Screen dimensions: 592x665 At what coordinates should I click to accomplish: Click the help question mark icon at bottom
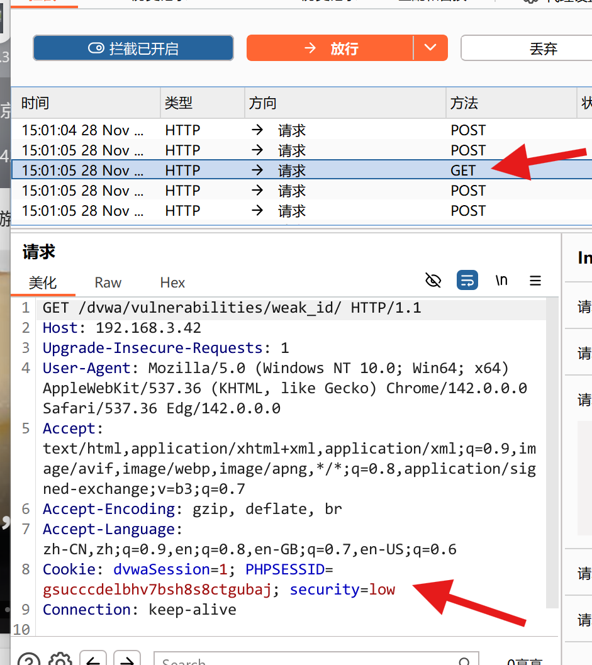[x=28, y=659]
